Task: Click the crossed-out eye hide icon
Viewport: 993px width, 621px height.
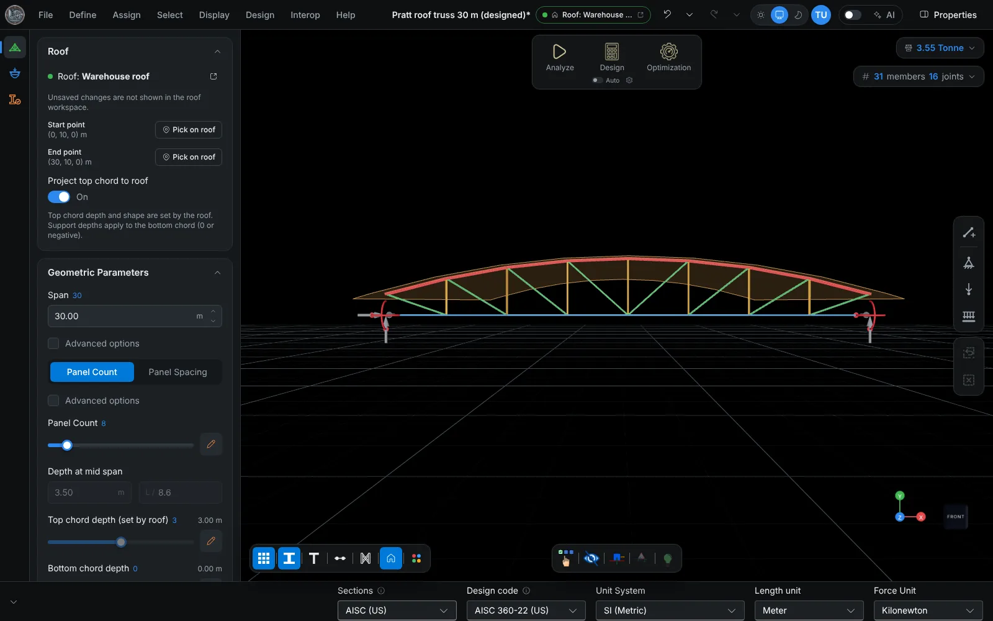Action: (x=591, y=558)
